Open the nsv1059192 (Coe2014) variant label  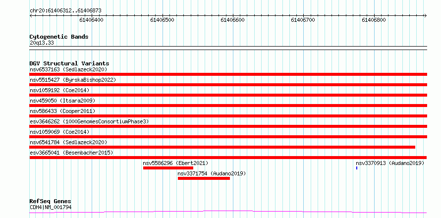59,90
